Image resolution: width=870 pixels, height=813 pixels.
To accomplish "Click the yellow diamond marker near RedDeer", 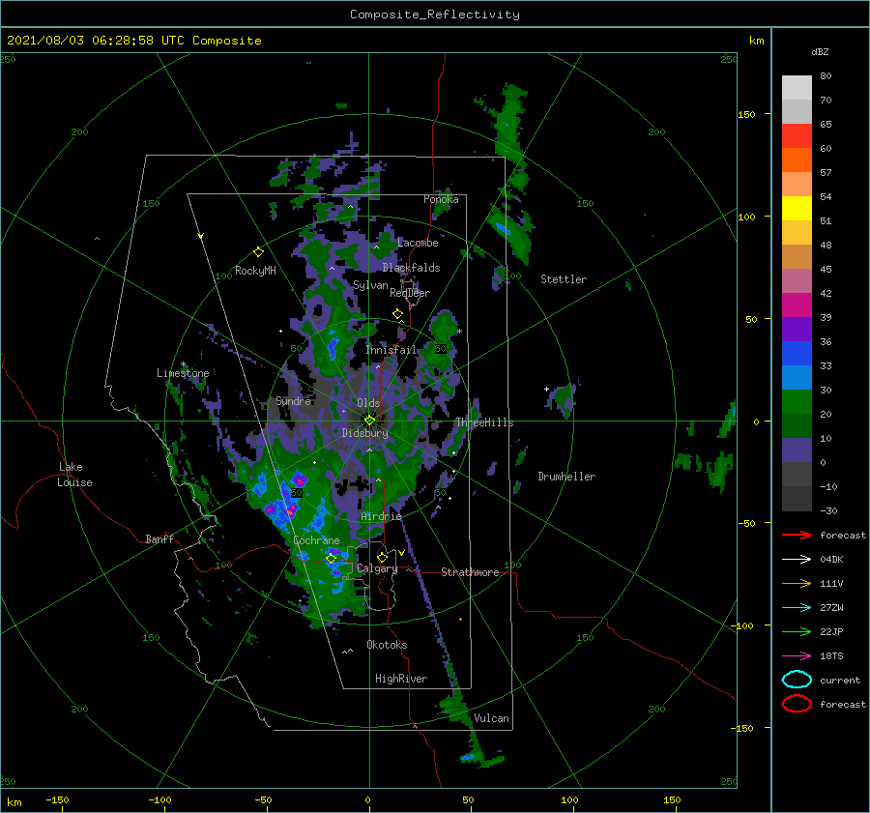I will [397, 314].
